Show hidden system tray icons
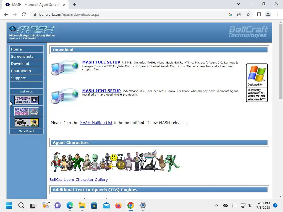The width and height of the screenshot is (283, 212). click(x=217, y=205)
